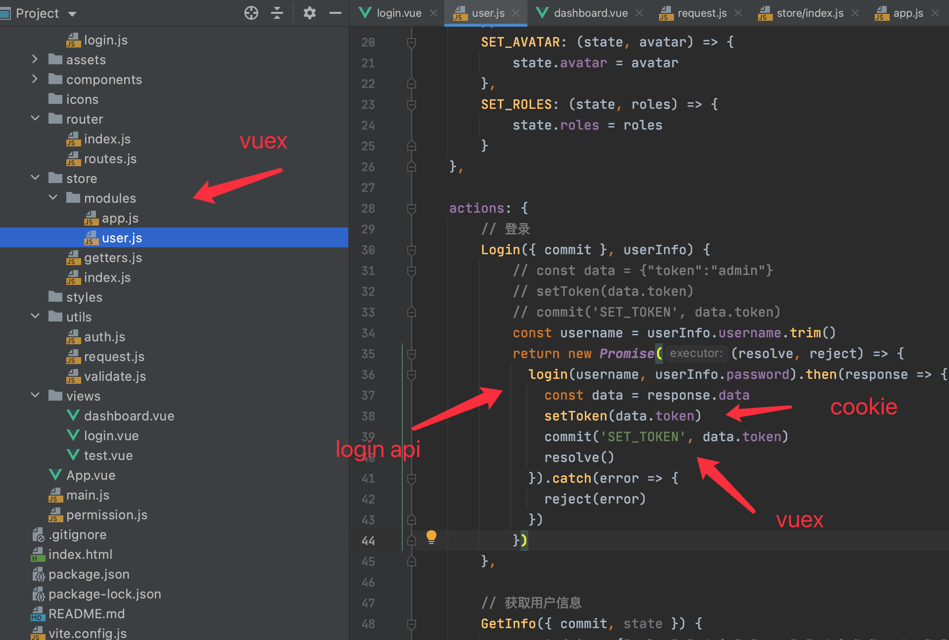Open README.md in the project tree

tap(78, 614)
